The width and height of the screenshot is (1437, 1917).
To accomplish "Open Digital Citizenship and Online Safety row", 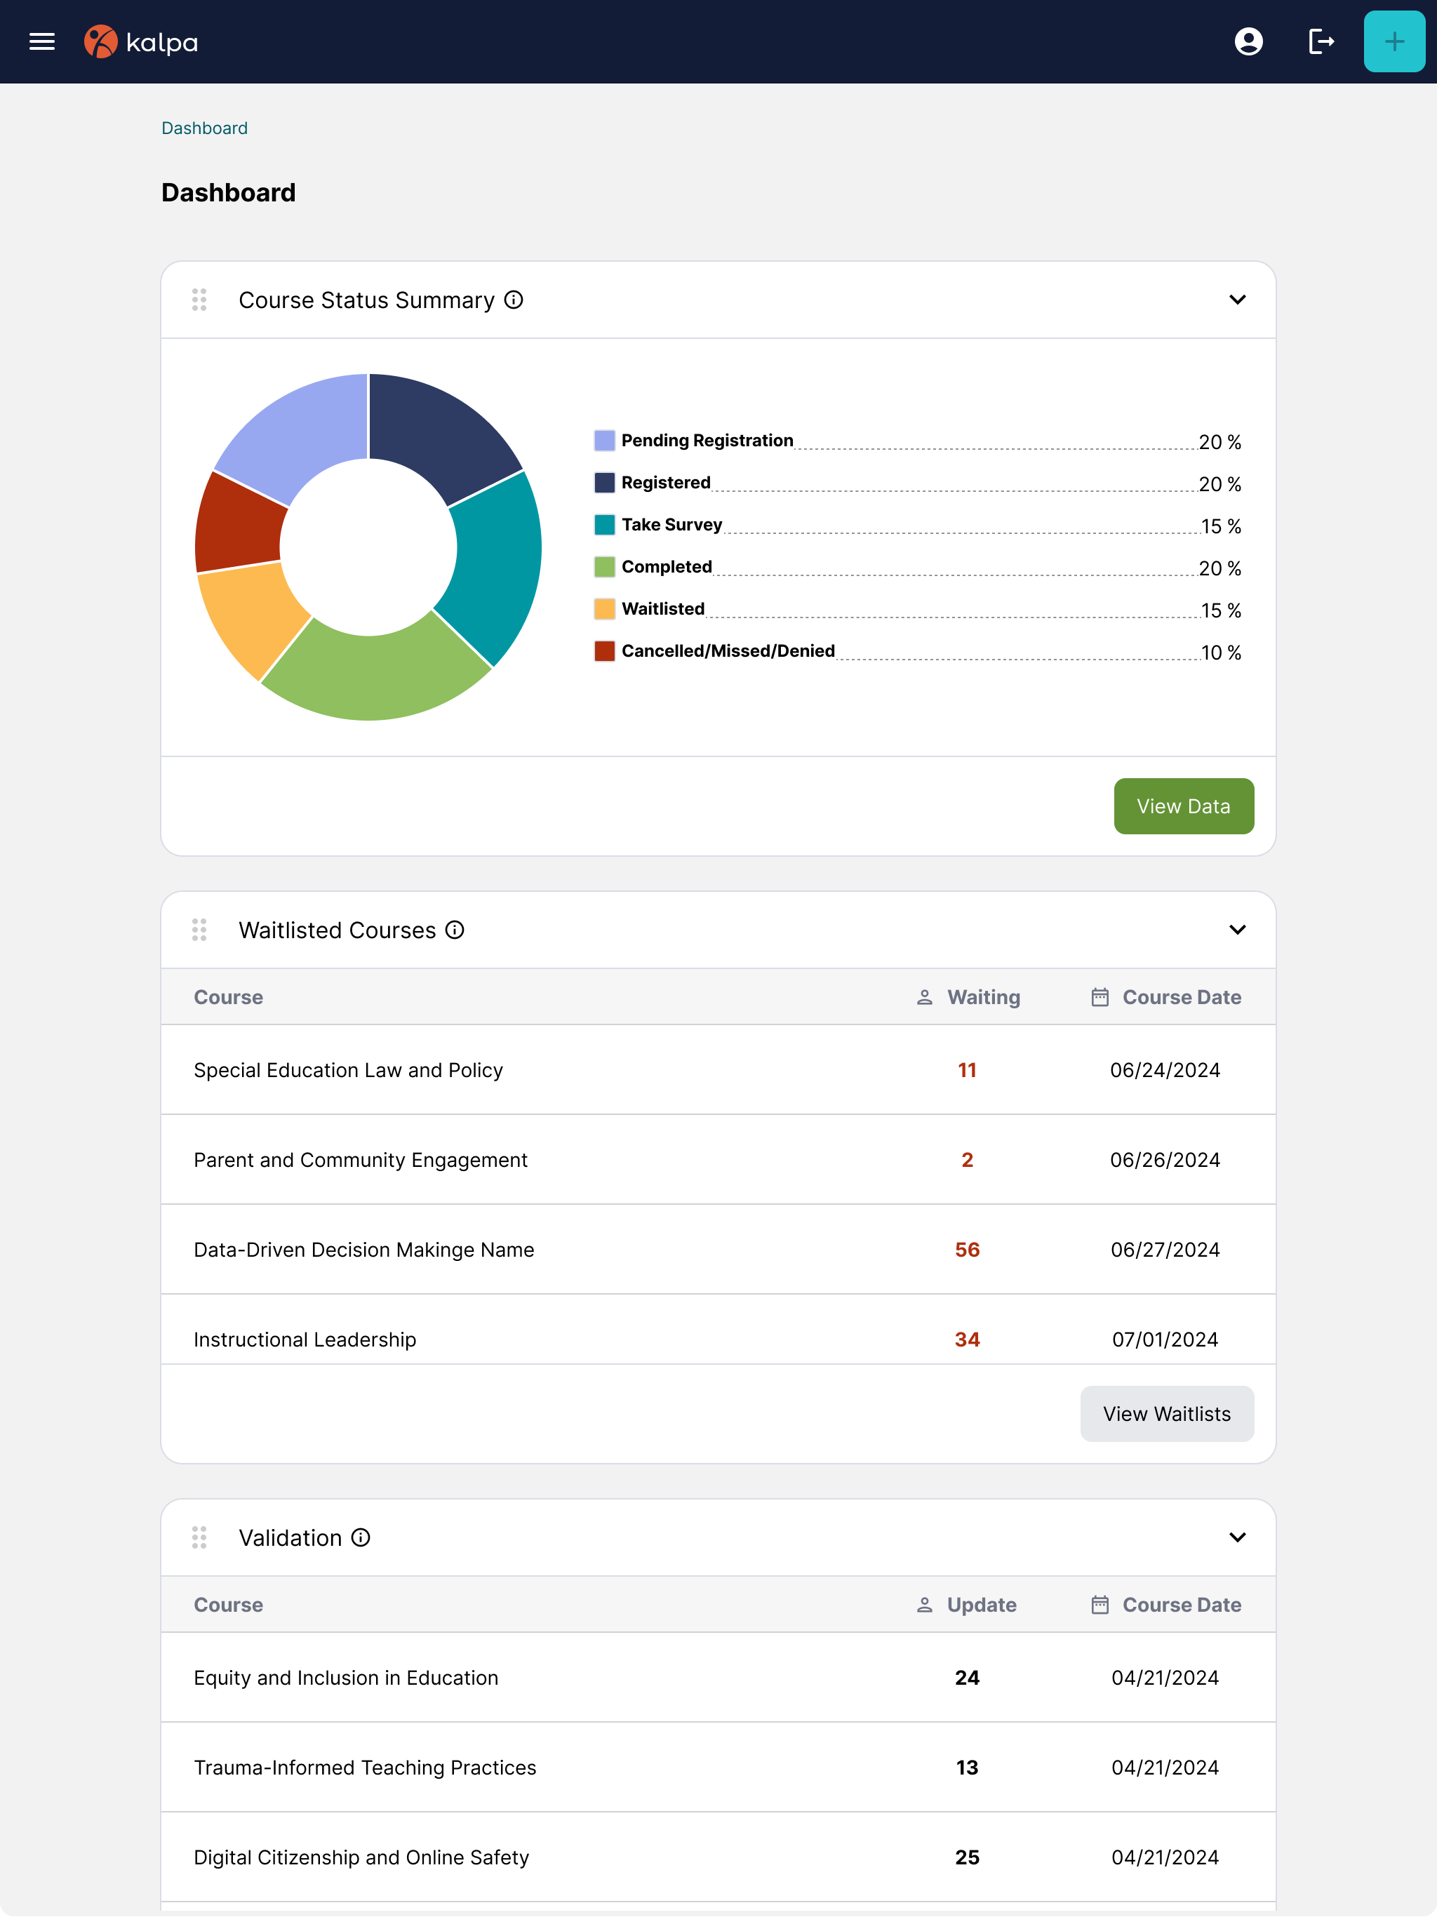I will pos(718,1857).
